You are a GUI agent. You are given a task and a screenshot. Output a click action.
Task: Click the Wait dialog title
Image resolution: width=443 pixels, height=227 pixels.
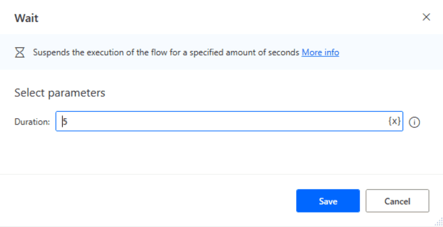pyautogui.click(x=26, y=18)
